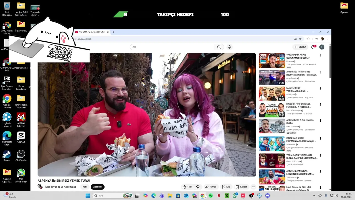Click the Katıl join button
The height and width of the screenshot is (200, 355).
tap(85, 187)
